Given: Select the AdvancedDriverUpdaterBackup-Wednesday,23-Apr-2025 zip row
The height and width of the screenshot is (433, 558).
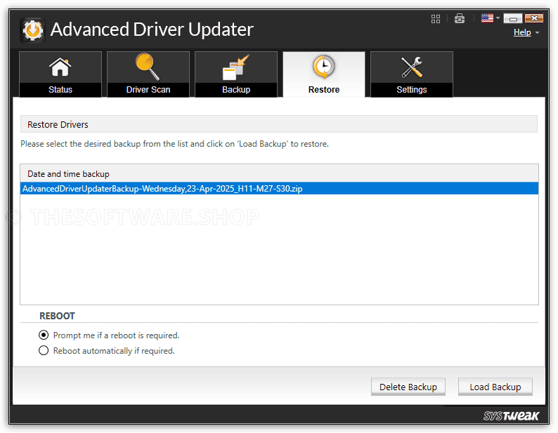Looking at the screenshot, I should (280, 188).
